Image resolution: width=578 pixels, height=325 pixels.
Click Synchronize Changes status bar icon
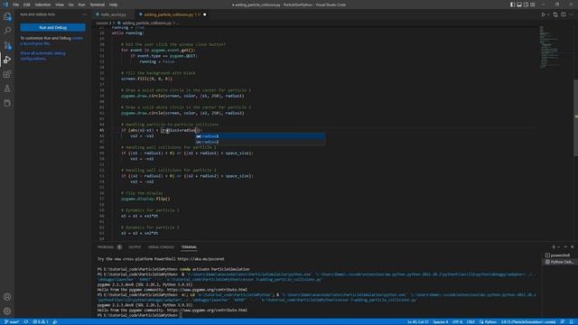(x=26, y=321)
